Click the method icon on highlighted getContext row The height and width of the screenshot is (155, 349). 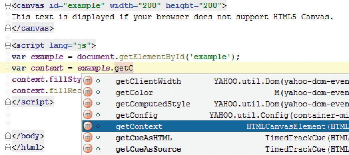click(x=87, y=126)
